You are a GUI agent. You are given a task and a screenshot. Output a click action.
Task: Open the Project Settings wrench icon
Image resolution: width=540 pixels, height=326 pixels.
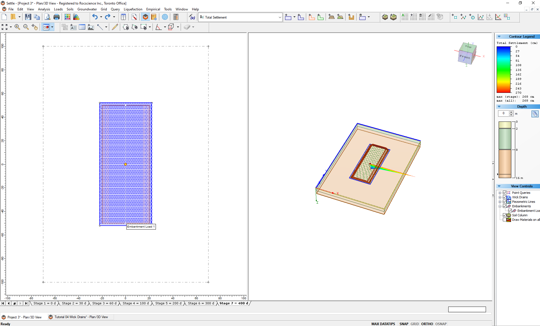pyautogui.click(x=134, y=17)
